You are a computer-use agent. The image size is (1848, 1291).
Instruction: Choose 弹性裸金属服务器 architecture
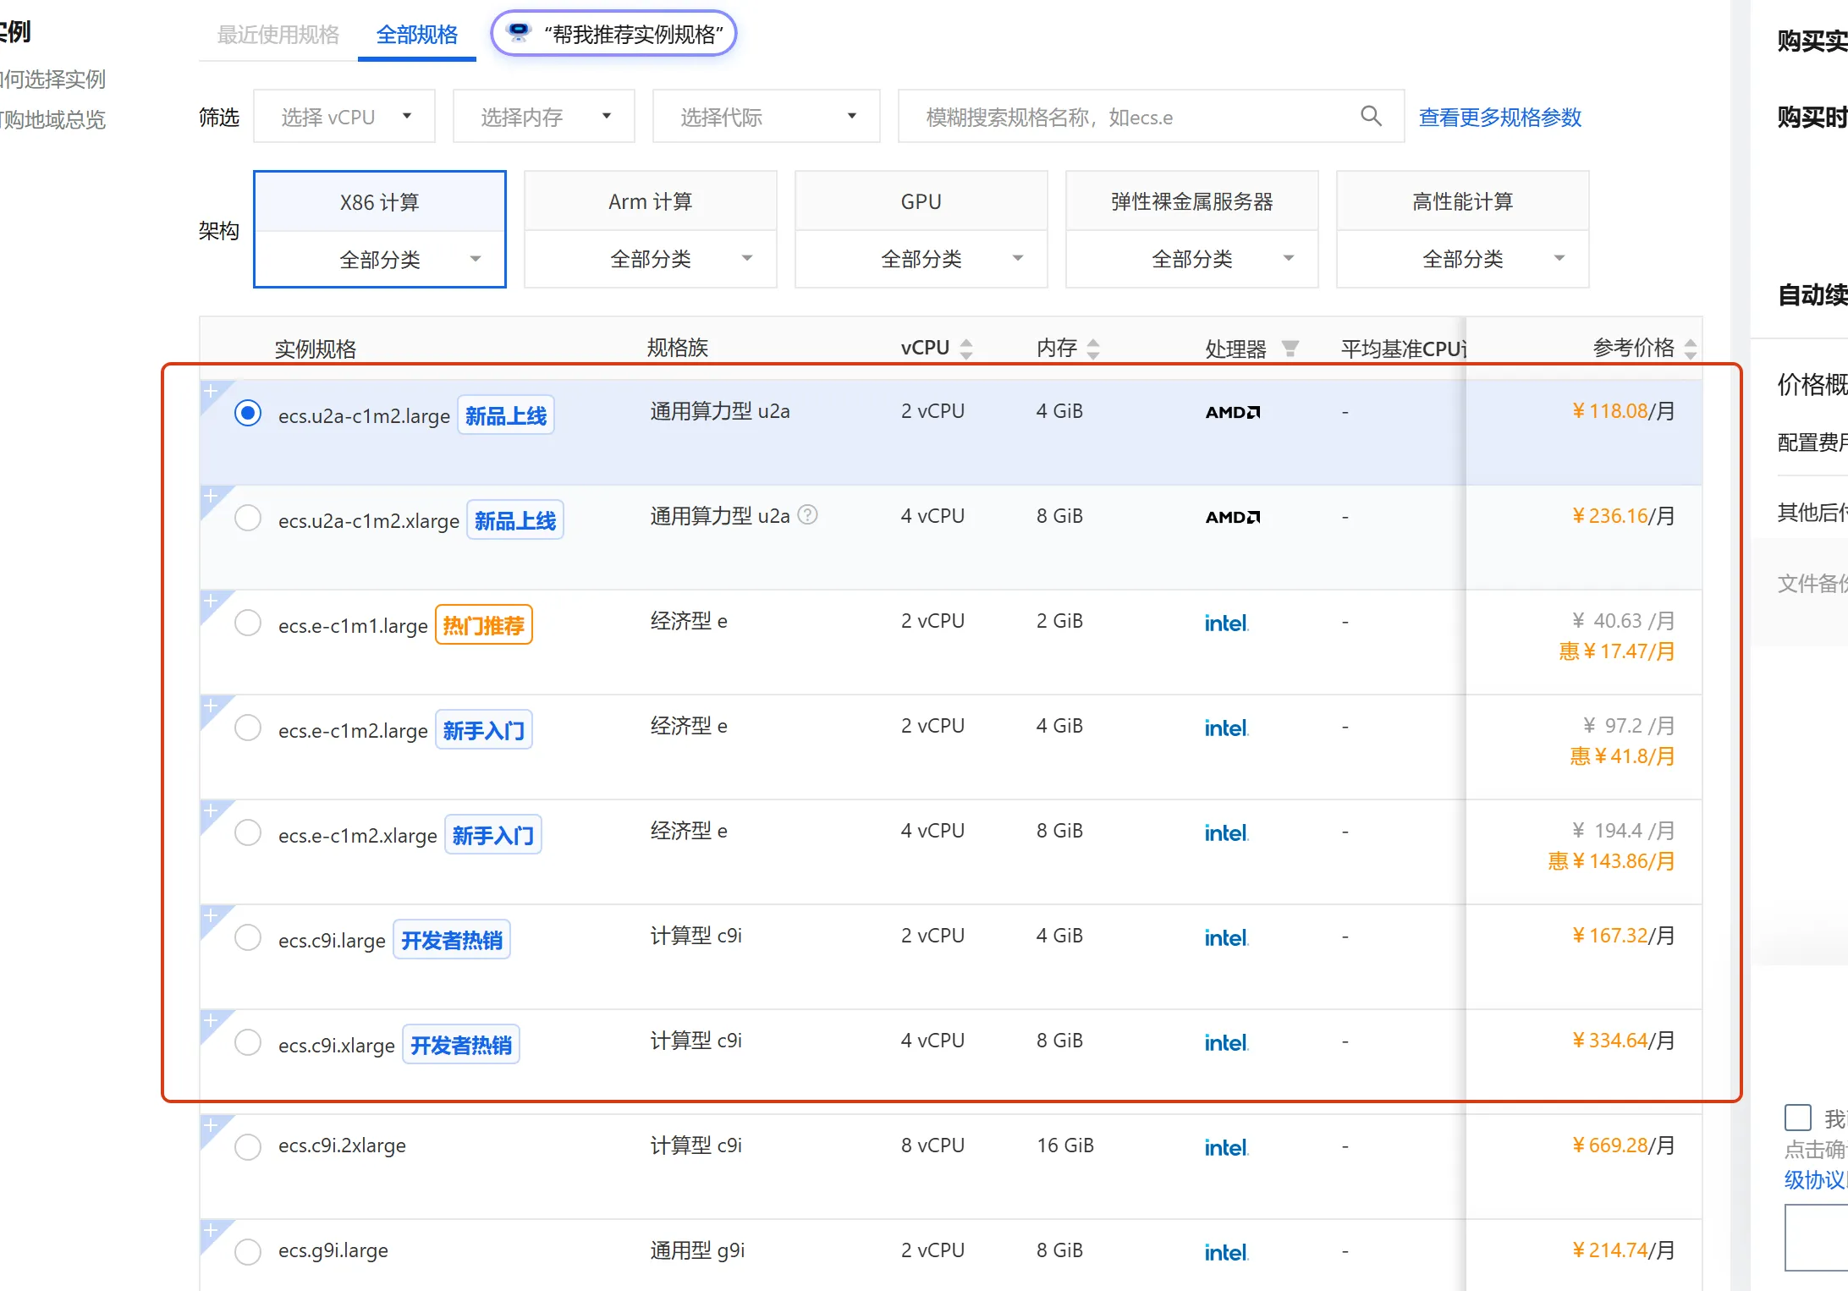coord(1192,201)
